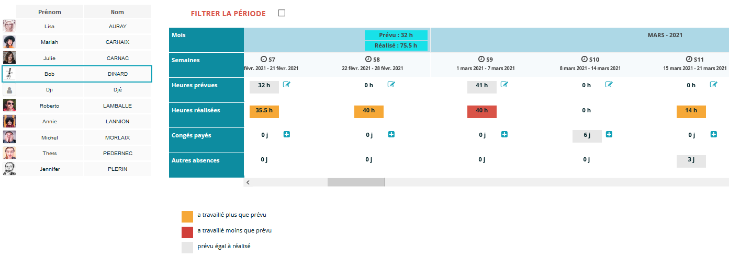
Task: Edit planned hours for week S7
Action: 287,85
